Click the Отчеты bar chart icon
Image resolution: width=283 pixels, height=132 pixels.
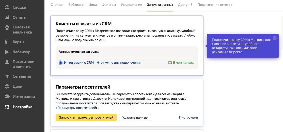click(x=7, y=18)
